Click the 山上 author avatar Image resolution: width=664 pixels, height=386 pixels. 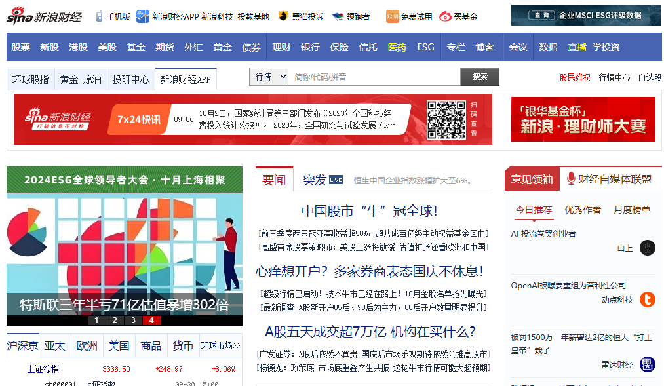(647, 248)
